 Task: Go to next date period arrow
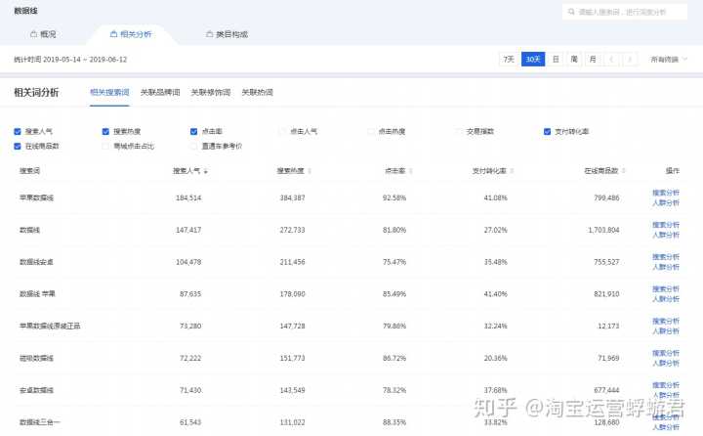[630, 59]
